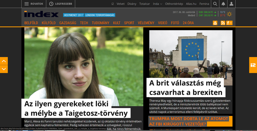Image resolution: width=257 pixels, height=131 pixels.
Task: Click the 13 °C temperature
Action: [x=222, y=12]
